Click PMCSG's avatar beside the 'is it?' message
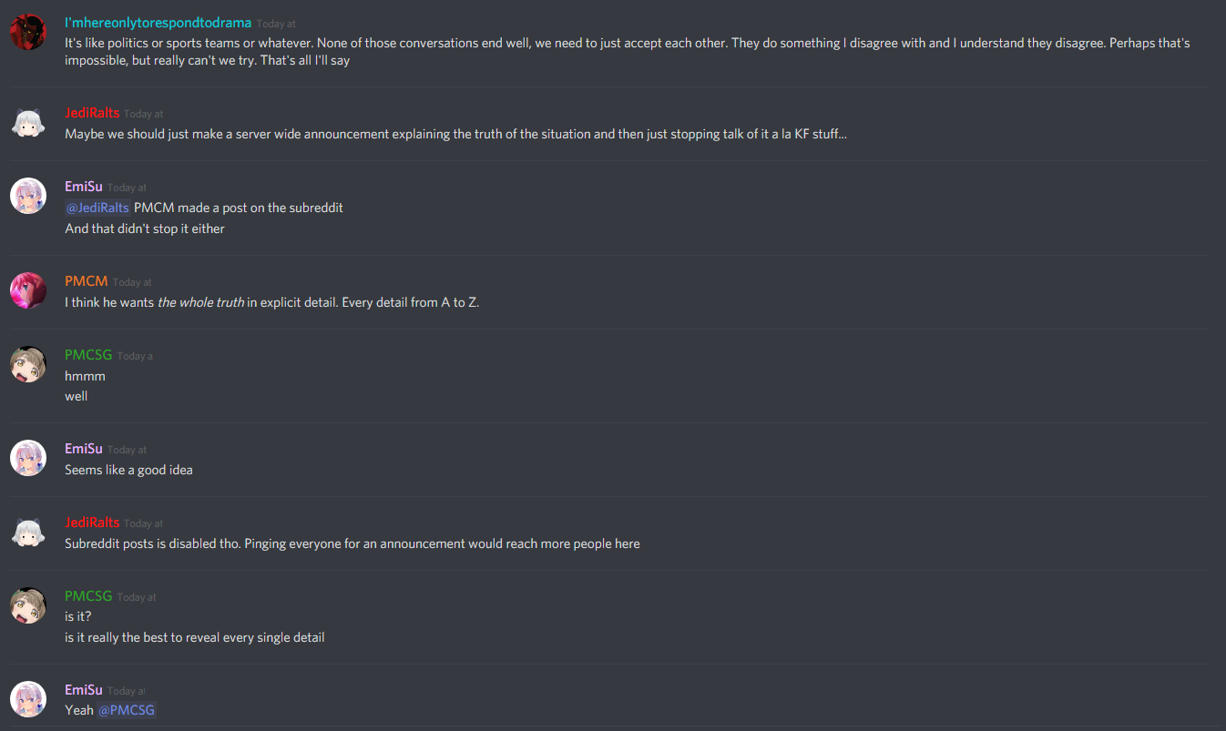 tap(28, 605)
